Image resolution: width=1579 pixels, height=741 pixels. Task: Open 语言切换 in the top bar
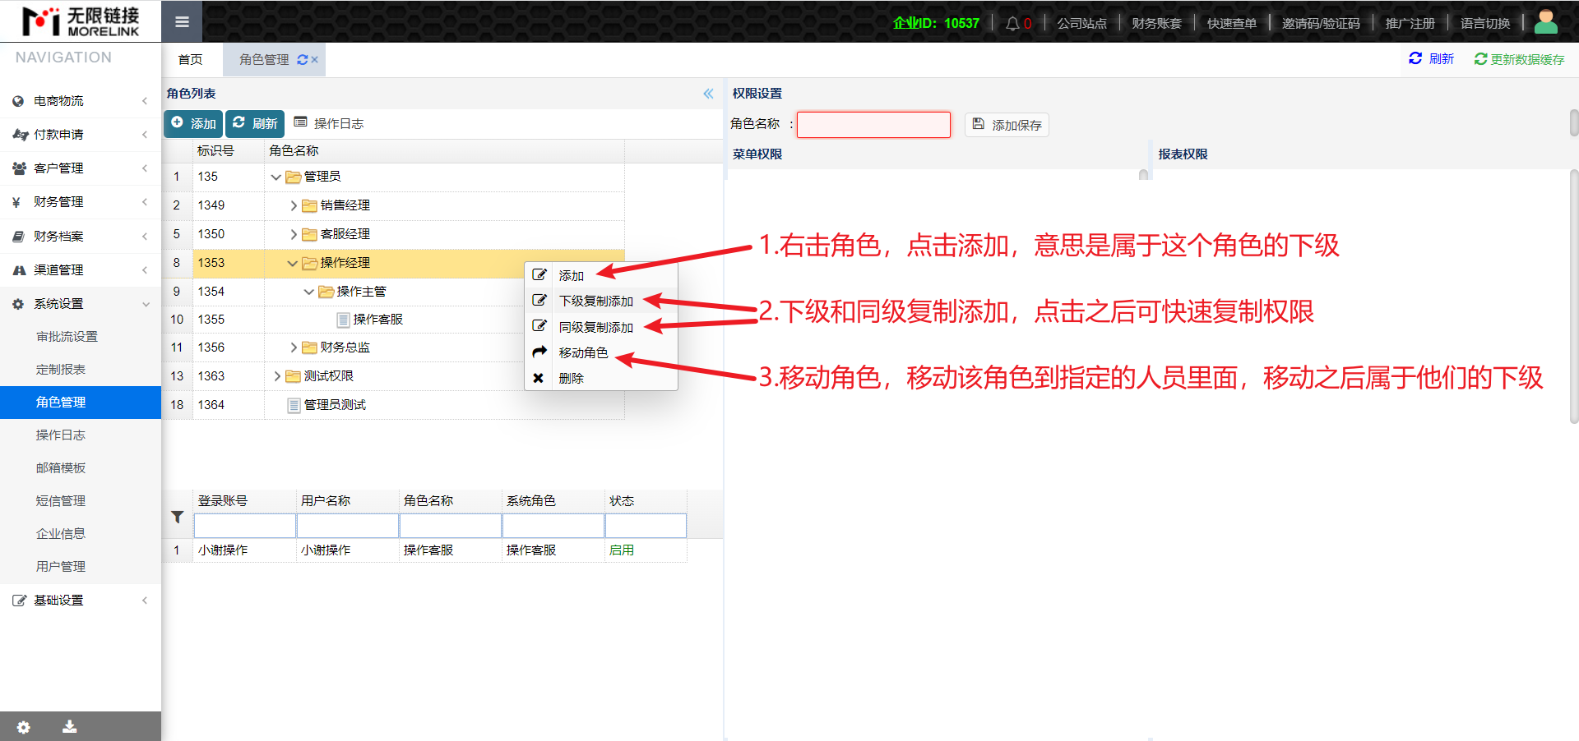1485,24
